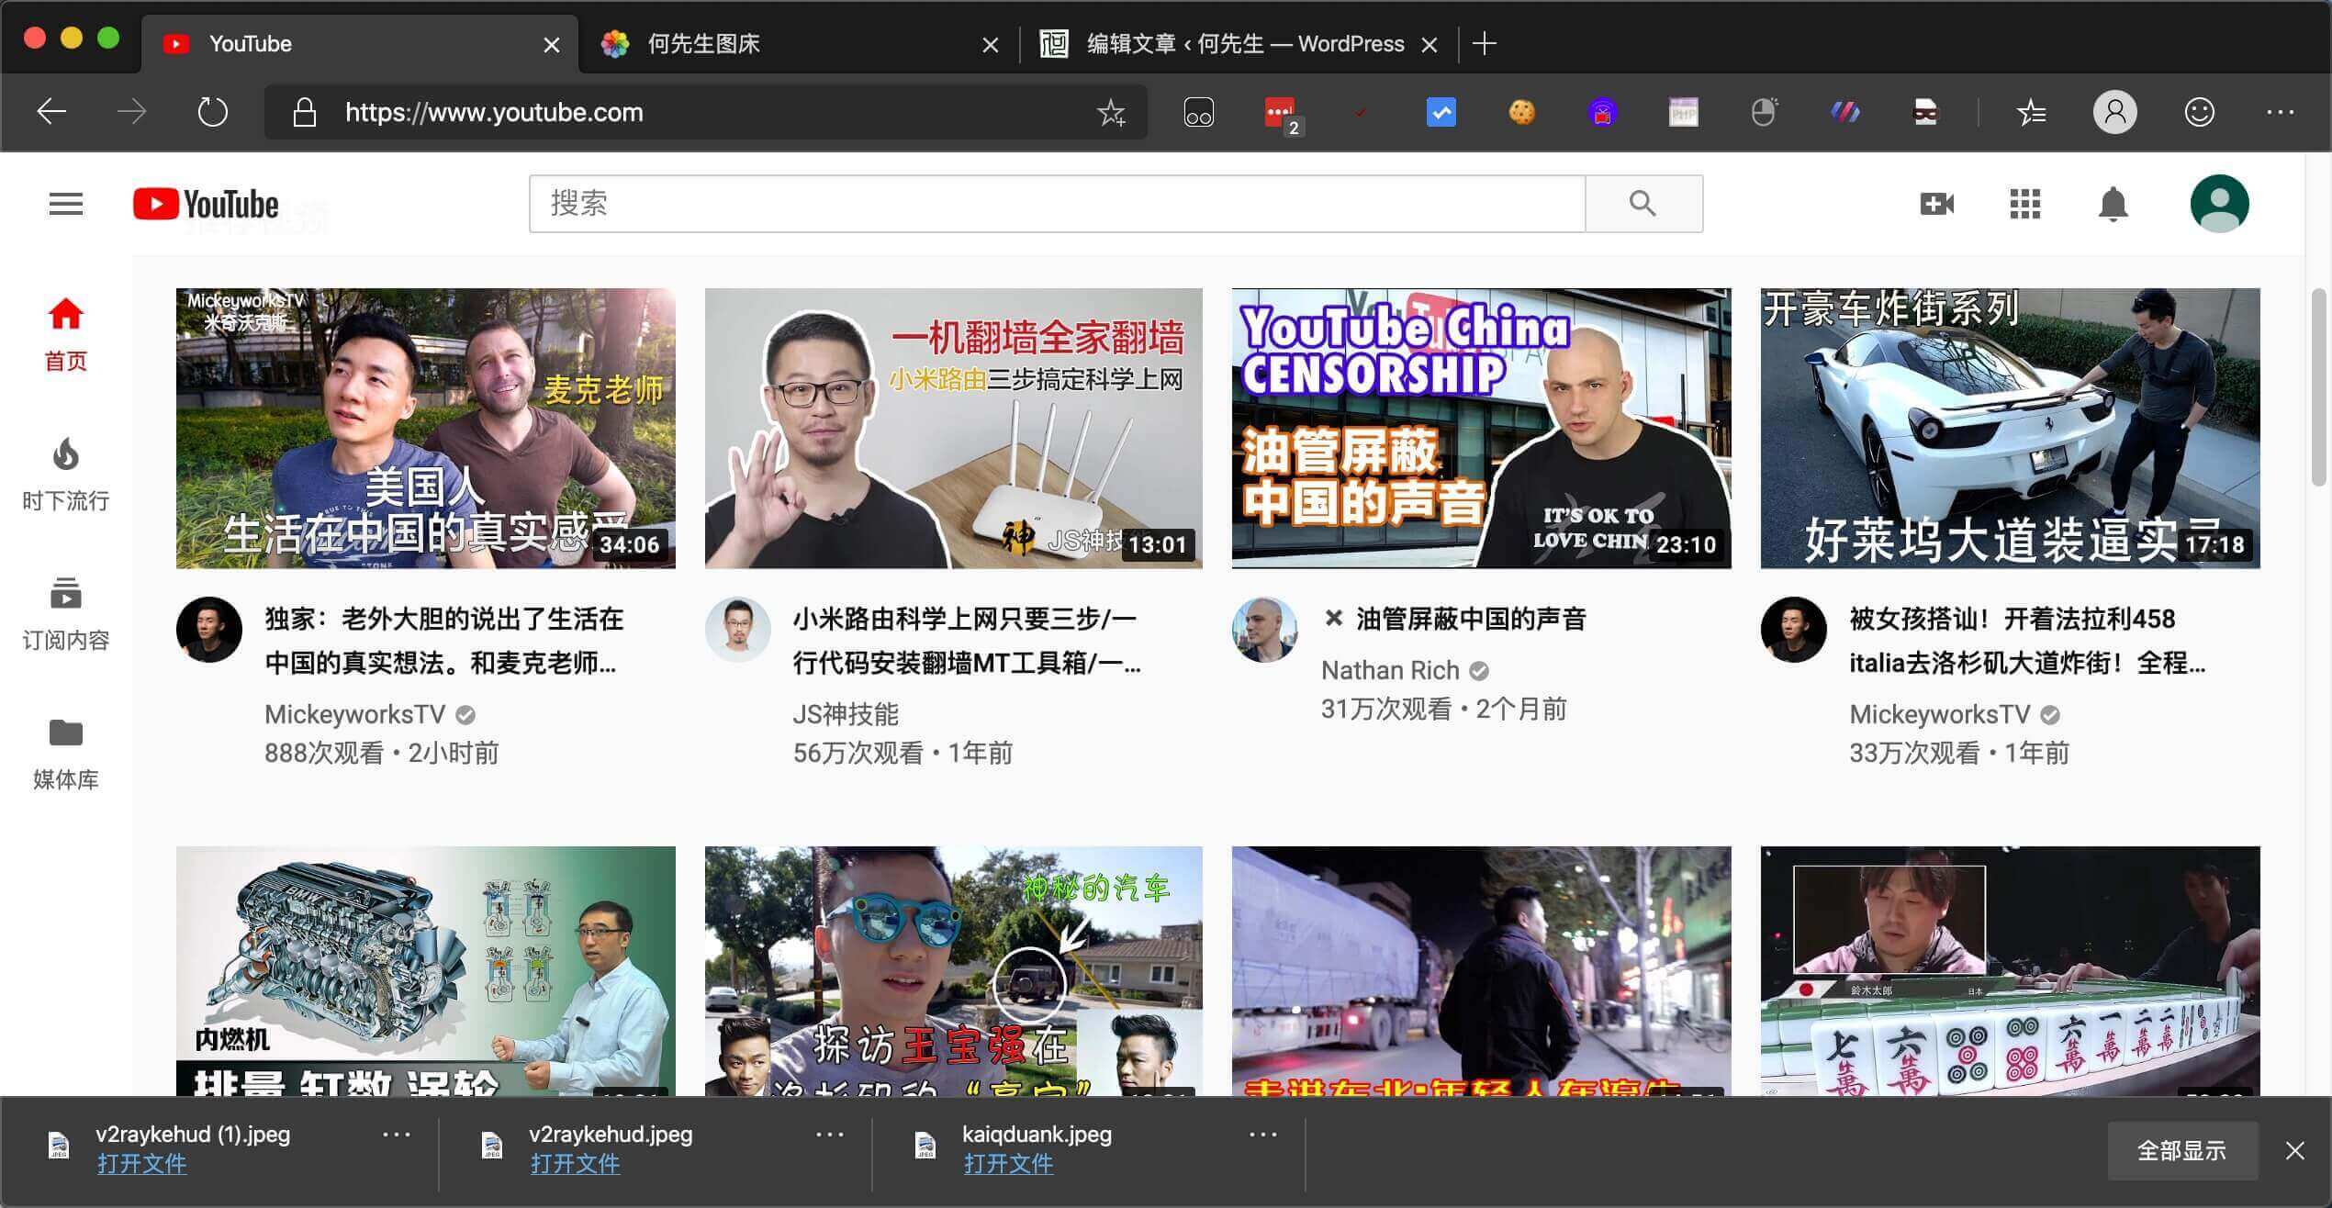Viewport: 2332px width, 1208px height.
Task: Open the green account avatar menu
Action: click(x=2219, y=204)
